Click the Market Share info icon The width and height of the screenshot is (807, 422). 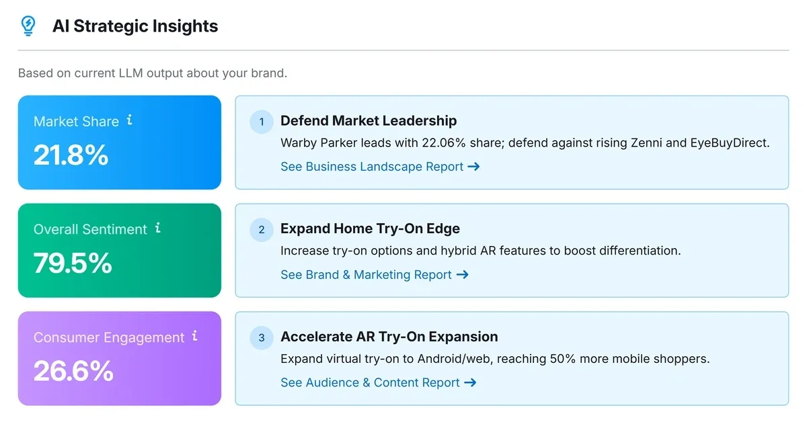pyautogui.click(x=130, y=120)
